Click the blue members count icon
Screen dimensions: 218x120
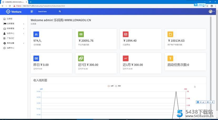[36, 34]
